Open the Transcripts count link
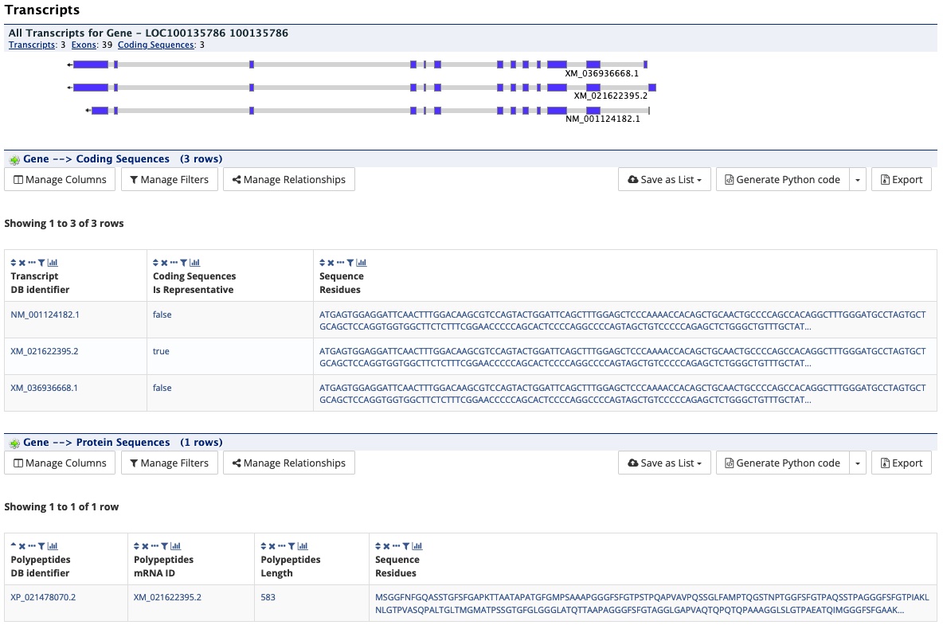Screen dimensions: 943x625 click(32, 45)
